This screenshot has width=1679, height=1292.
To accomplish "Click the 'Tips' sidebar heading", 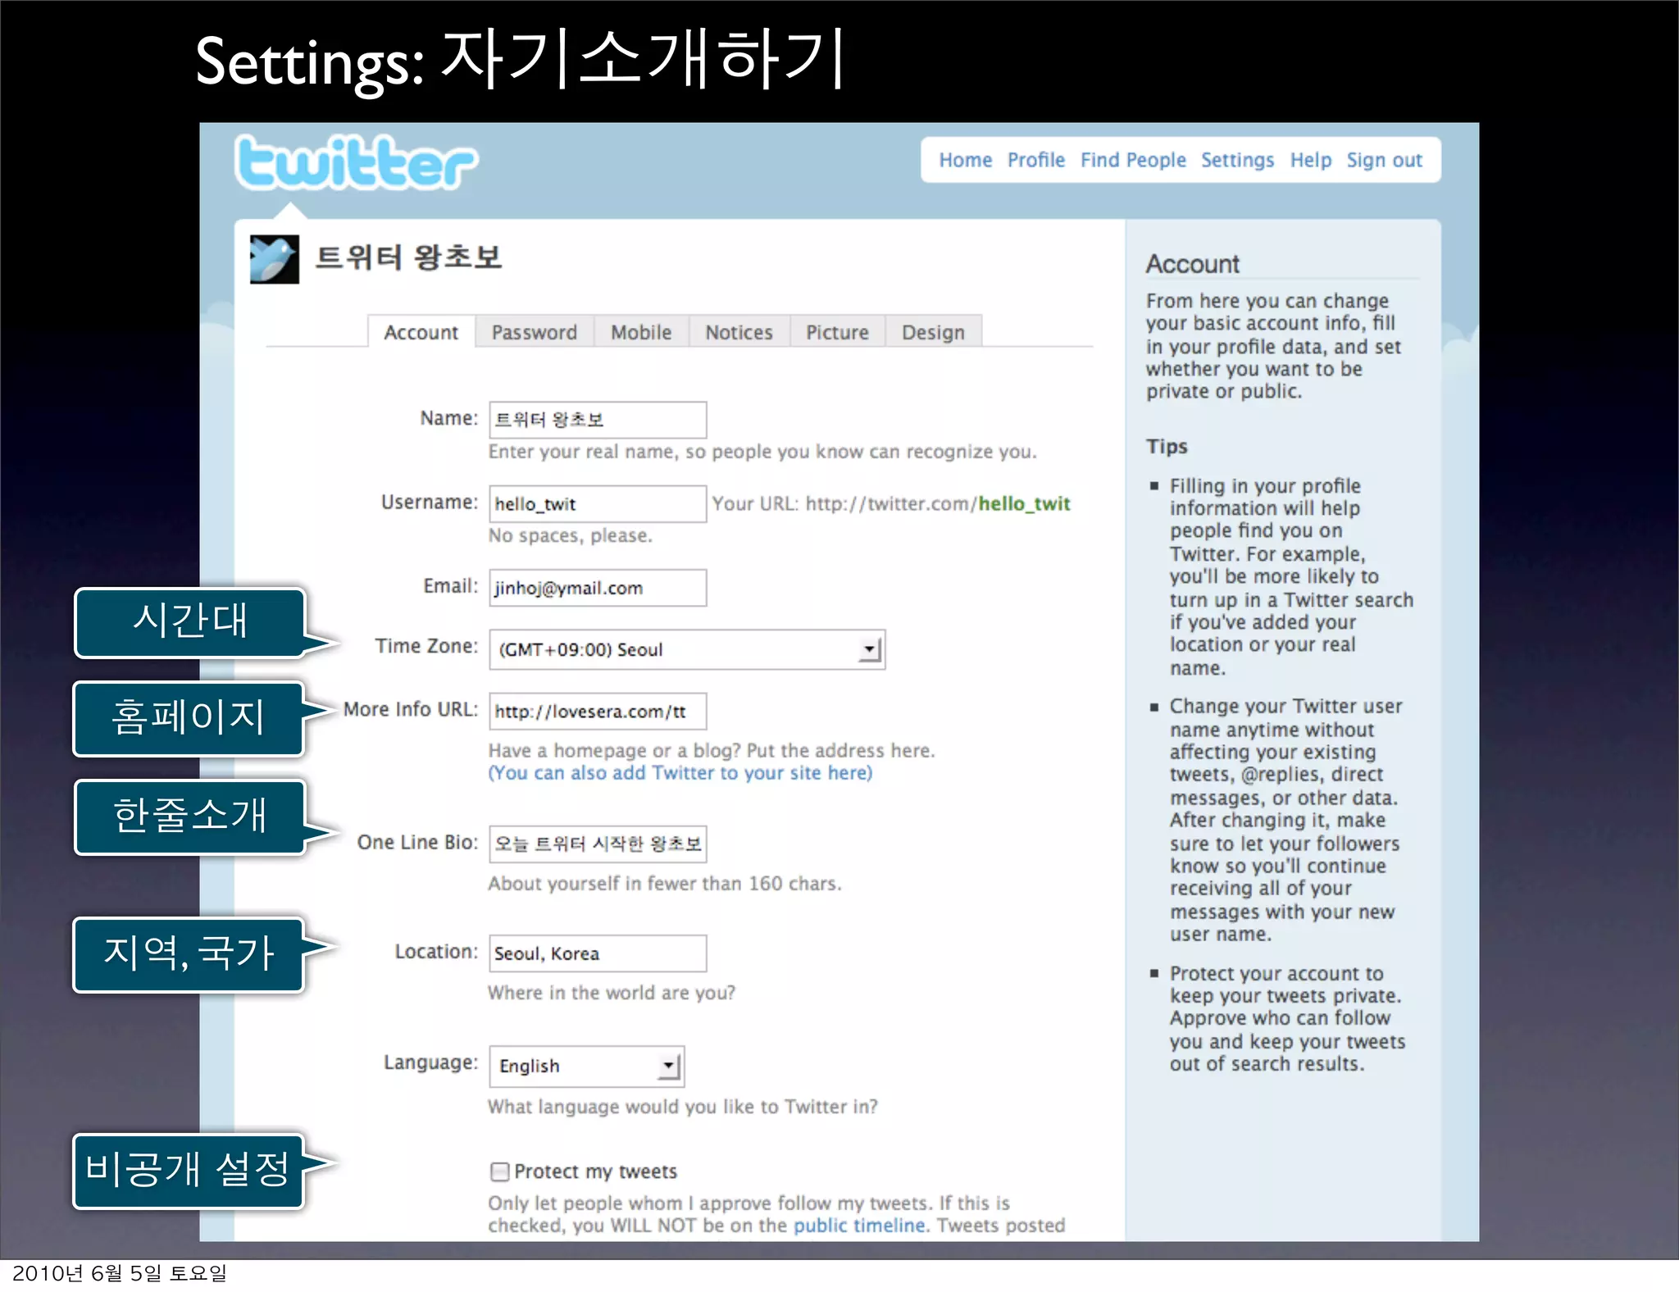I will [1167, 447].
